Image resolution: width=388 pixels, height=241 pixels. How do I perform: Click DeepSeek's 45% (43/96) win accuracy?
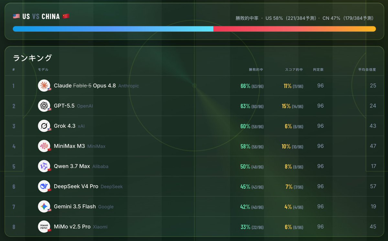click(x=252, y=187)
